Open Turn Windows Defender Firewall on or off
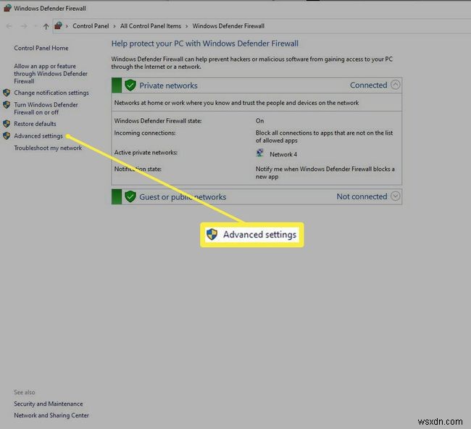The image size is (471, 429). (46, 109)
